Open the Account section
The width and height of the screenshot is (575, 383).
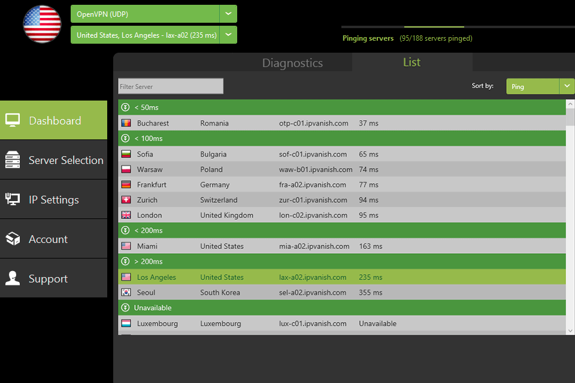(x=53, y=239)
